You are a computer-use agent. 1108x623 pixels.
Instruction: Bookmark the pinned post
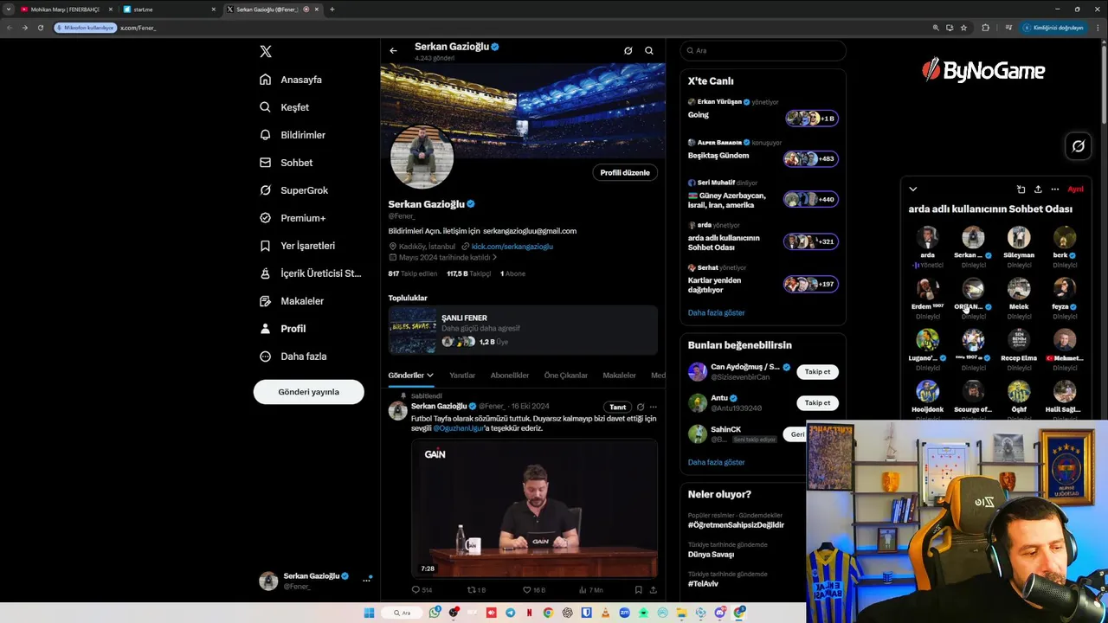(638, 590)
